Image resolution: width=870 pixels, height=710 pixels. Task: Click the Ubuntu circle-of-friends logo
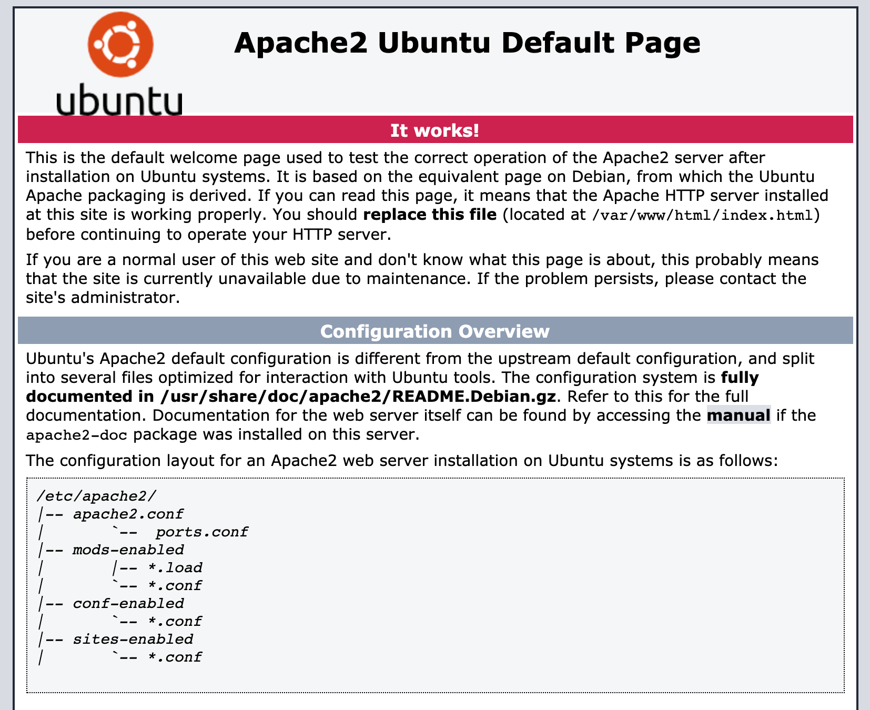[x=119, y=43]
